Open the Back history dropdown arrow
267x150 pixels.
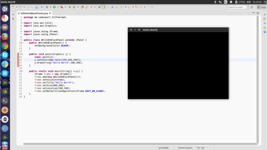pyautogui.click(x=145, y=7)
